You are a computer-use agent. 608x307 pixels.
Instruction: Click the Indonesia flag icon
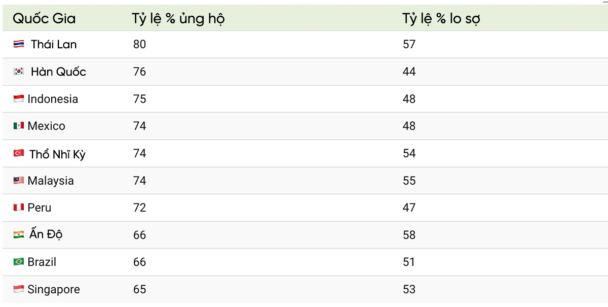[19, 99]
